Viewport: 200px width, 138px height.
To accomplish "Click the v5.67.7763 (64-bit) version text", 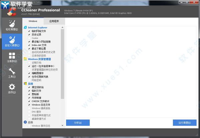I will point(30,14).
